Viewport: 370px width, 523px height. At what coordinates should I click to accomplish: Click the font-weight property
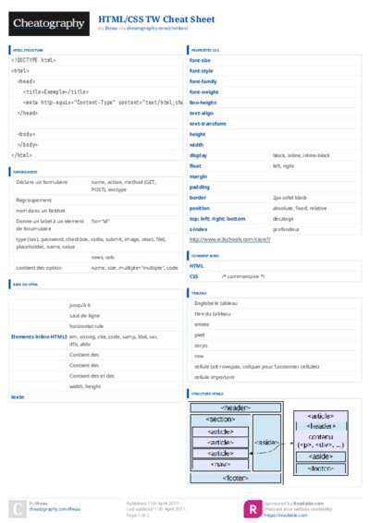tap(203, 92)
